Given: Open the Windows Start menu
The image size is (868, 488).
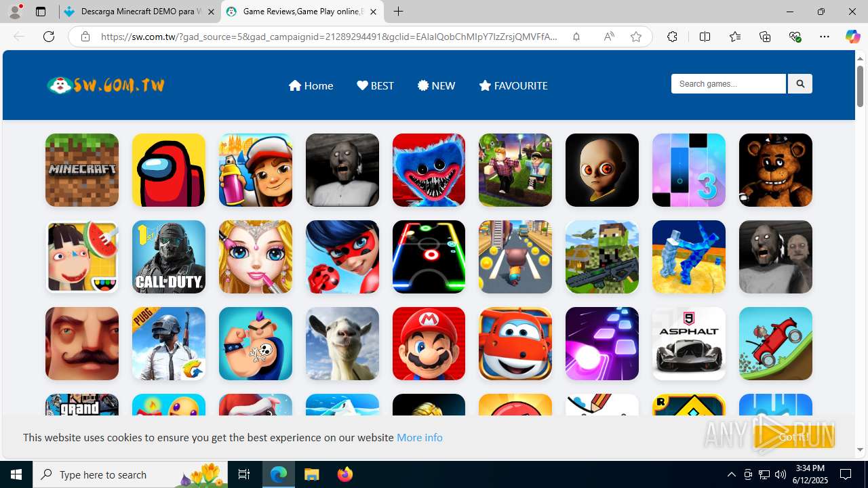Looking at the screenshot, I should click(16, 474).
